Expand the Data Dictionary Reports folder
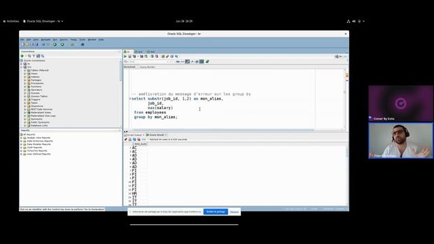434x244 pixels. (21, 141)
